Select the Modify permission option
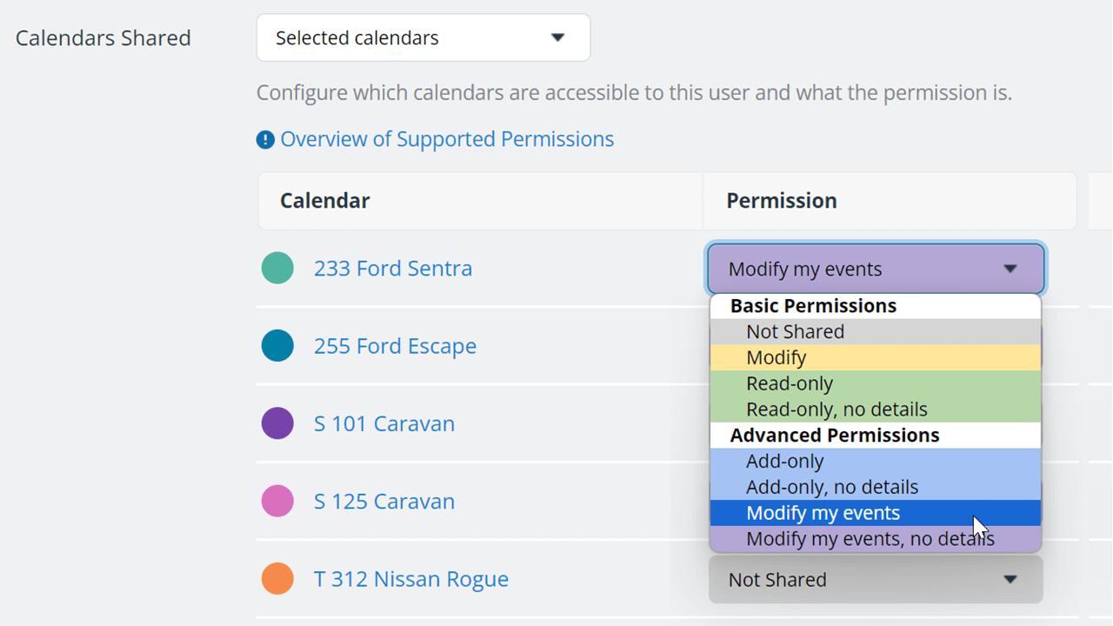The height and width of the screenshot is (626, 1113). [x=876, y=357]
